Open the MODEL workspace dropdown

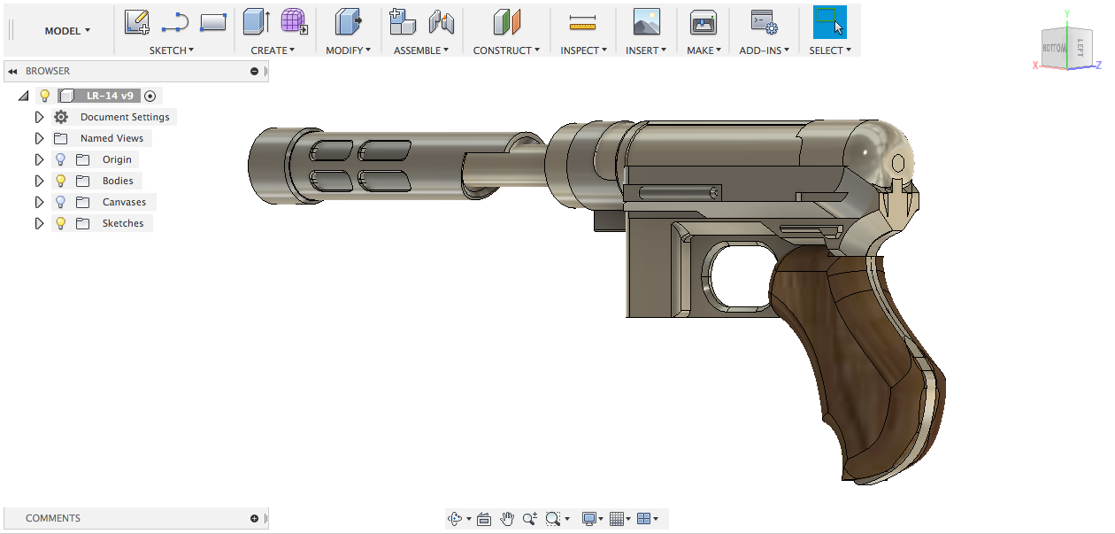pos(67,31)
